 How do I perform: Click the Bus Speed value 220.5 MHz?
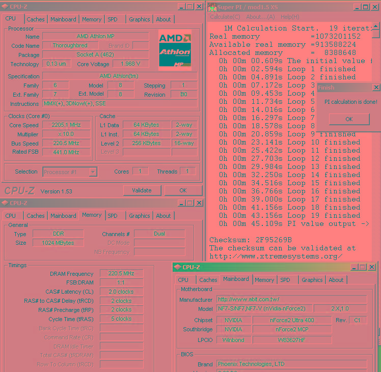click(x=66, y=144)
